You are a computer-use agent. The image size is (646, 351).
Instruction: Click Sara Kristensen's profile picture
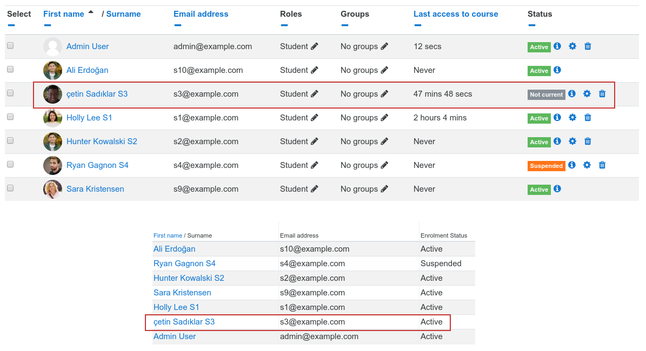click(53, 190)
